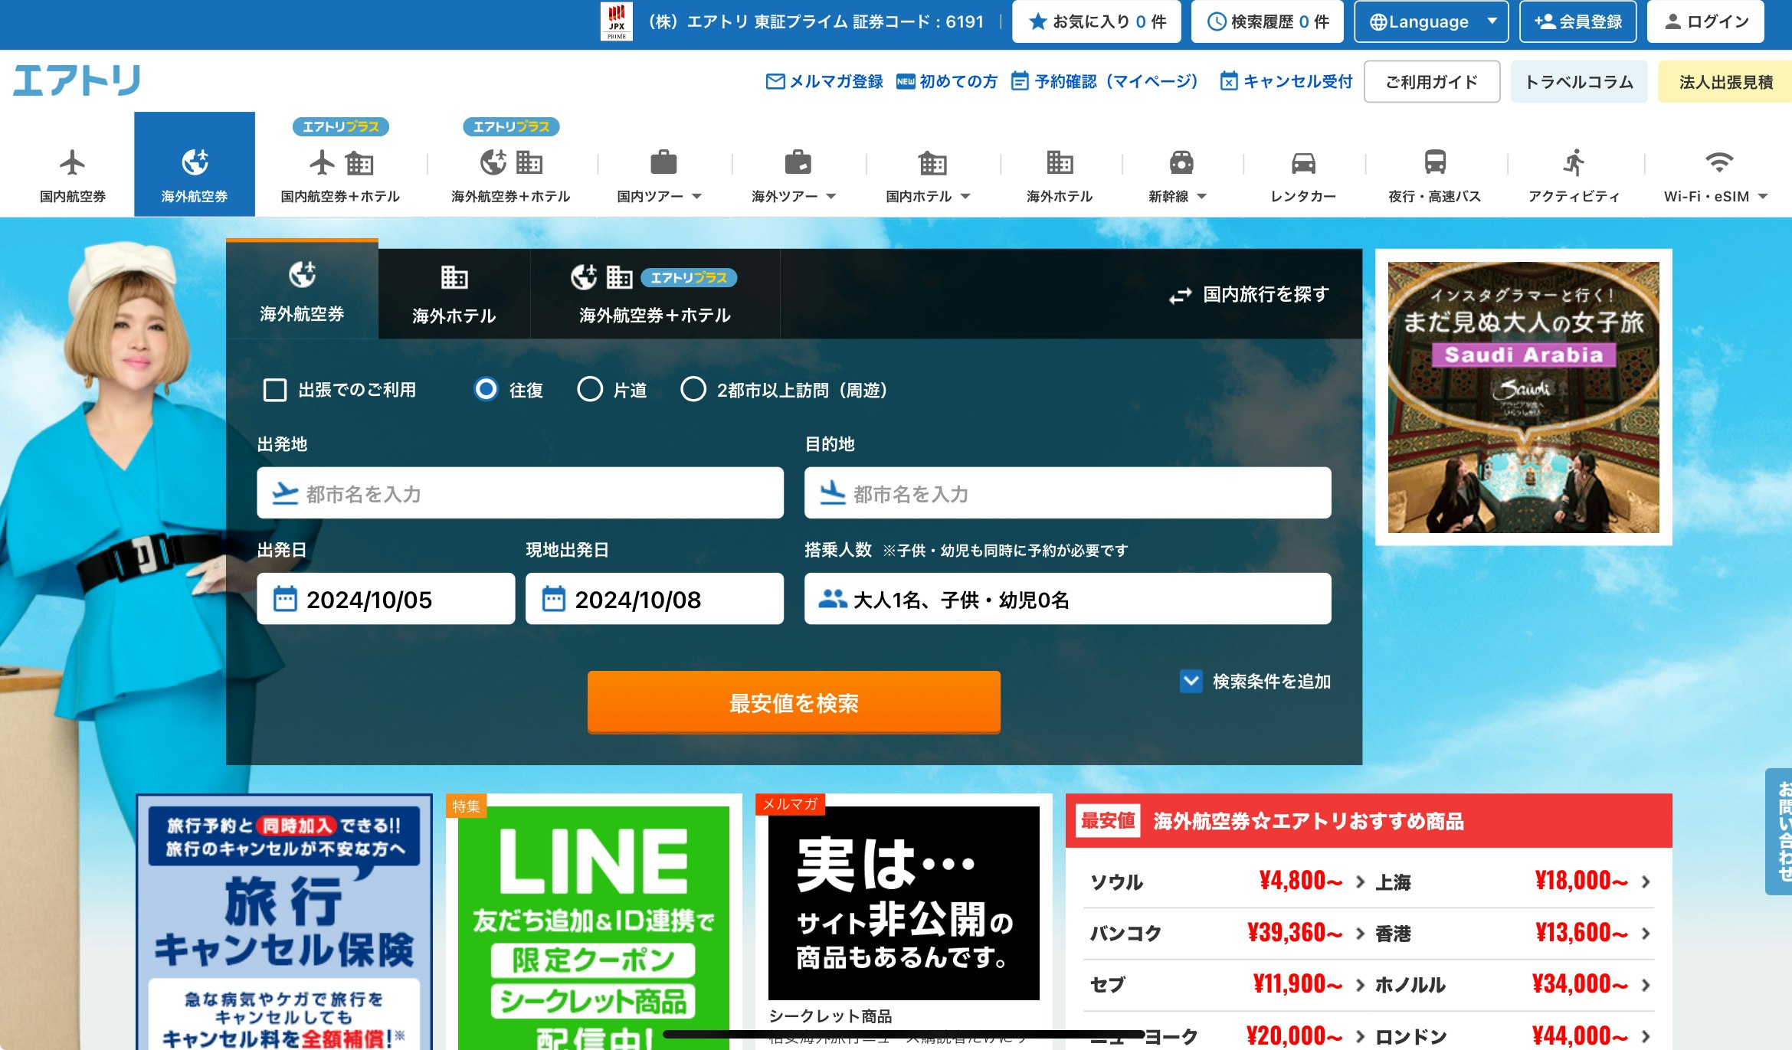This screenshot has width=1792, height=1050.
Task: Open the 旅行キャンセル保険 banner
Action: (284, 922)
